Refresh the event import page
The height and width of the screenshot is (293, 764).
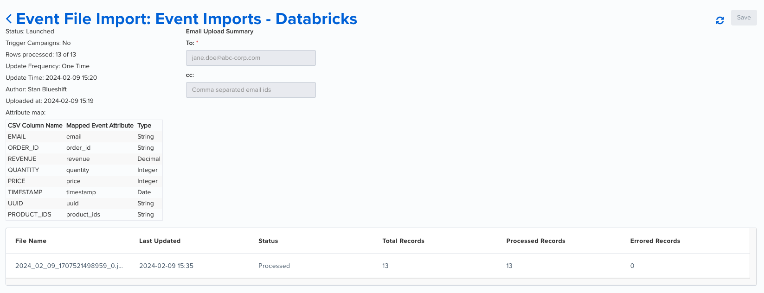tap(720, 20)
